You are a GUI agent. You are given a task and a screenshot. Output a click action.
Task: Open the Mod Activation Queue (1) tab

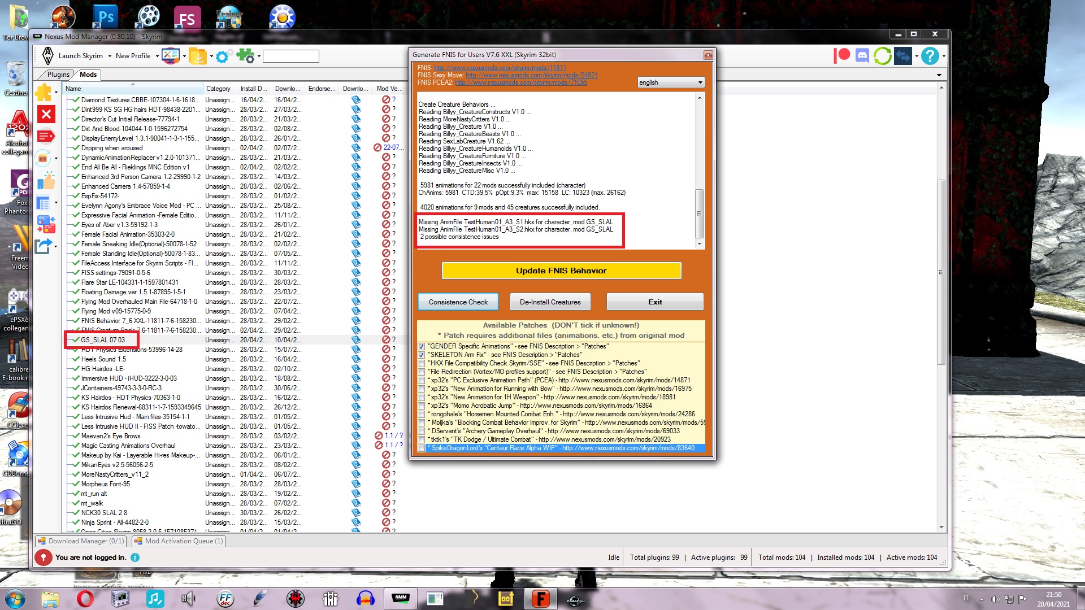click(179, 541)
